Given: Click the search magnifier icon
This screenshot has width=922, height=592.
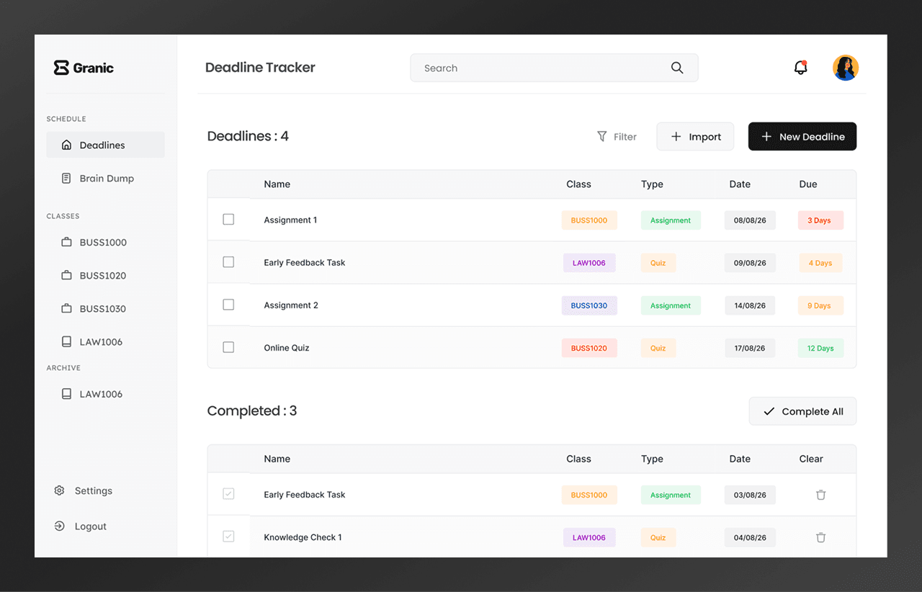Looking at the screenshot, I should point(677,68).
